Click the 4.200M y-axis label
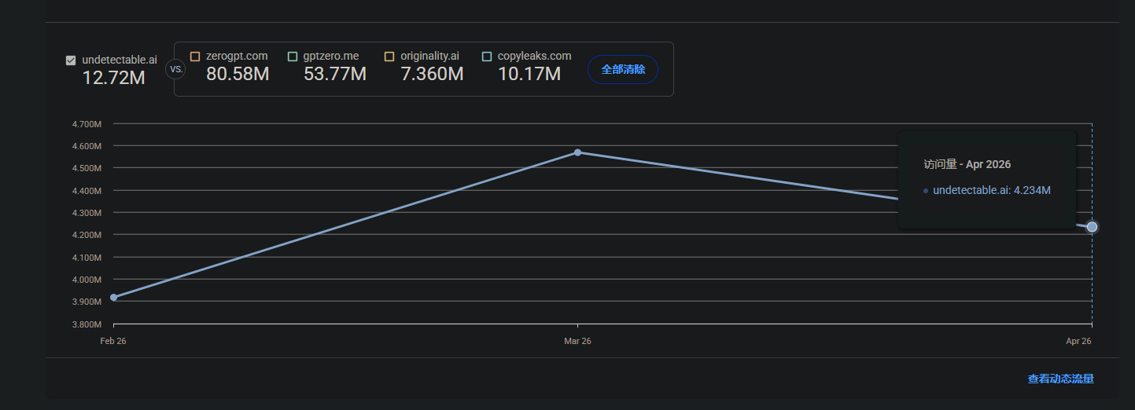 (87, 235)
